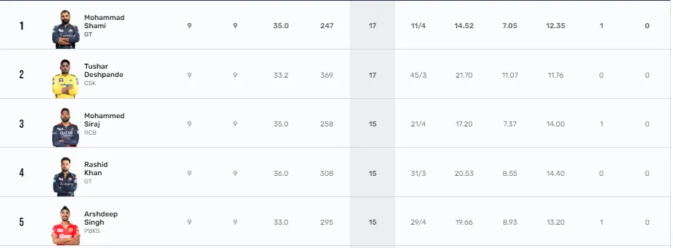Image resolution: width=673 pixels, height=248 pixels.
Task: Open Arshdeep Singh's player photo
Action: tap(66, 226)
